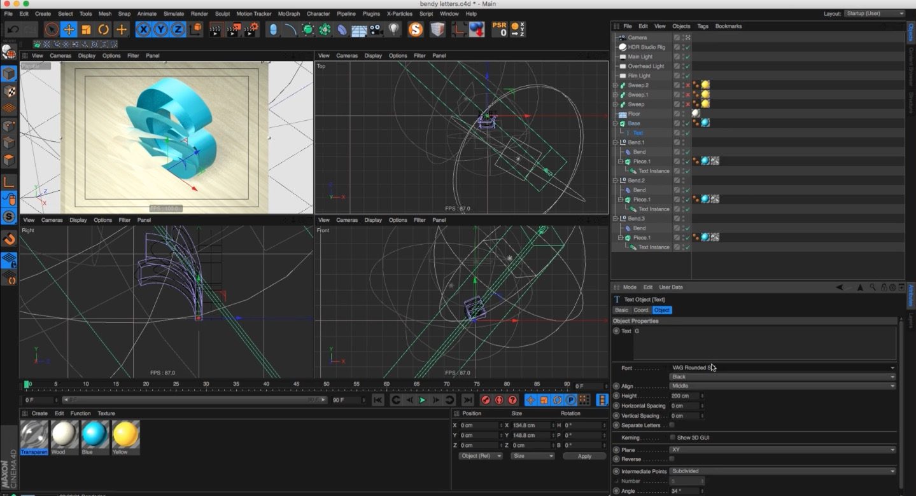Image resolution: width=916 pixels, height=496 pixels.
Task: Click the orange S plugin icon
Action: point(416,29)
